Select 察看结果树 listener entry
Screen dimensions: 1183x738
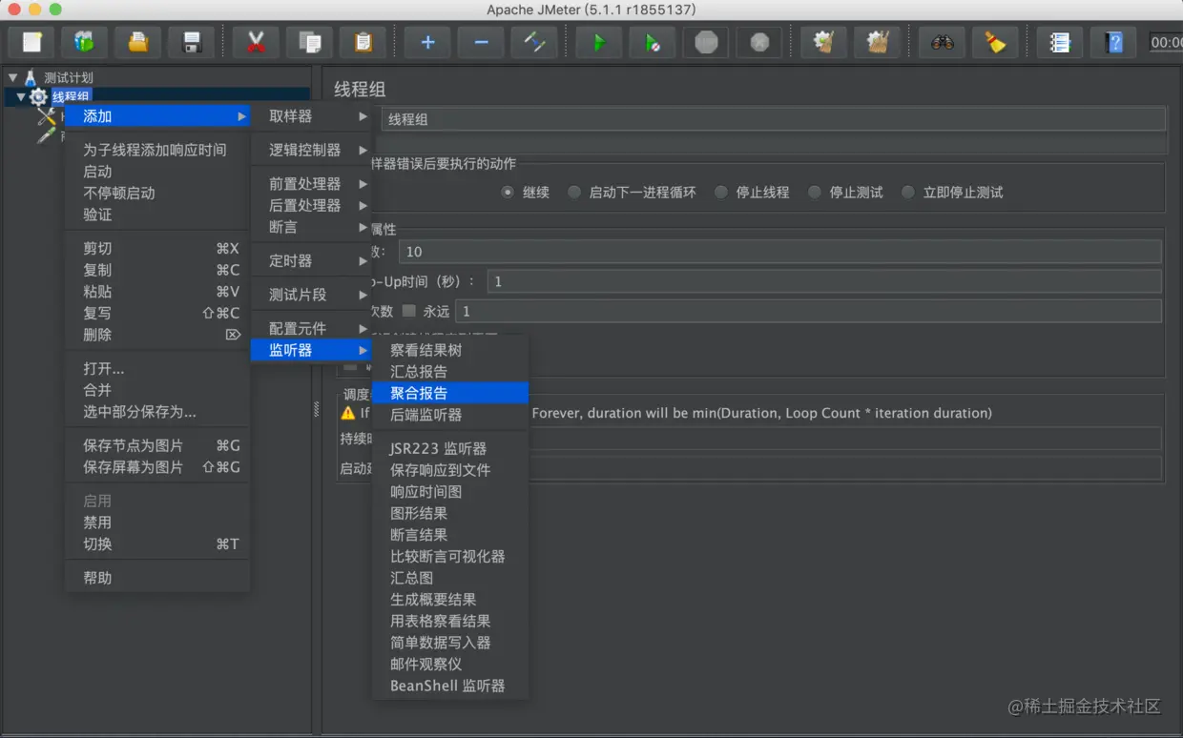(x=450, y=350)
